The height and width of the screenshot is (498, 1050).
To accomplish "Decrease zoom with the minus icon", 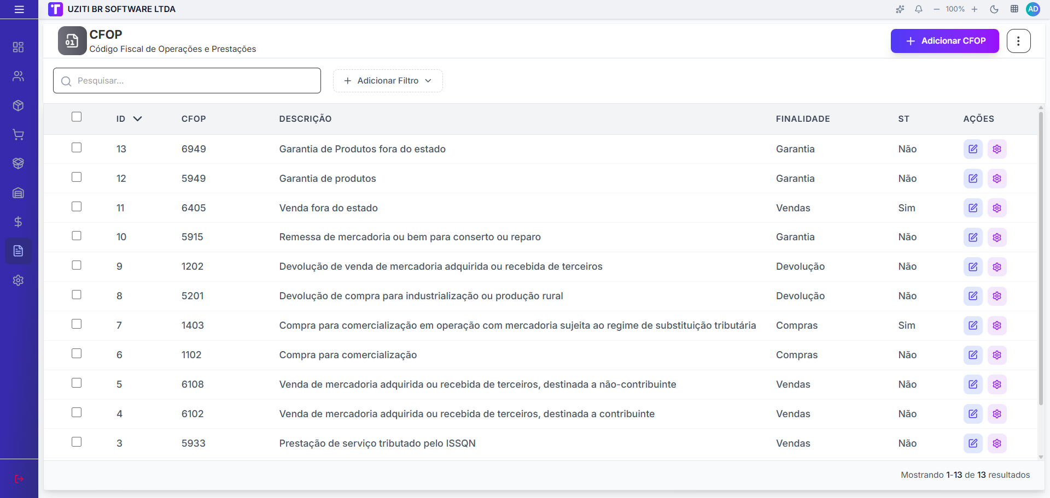I will pos(937,9).
